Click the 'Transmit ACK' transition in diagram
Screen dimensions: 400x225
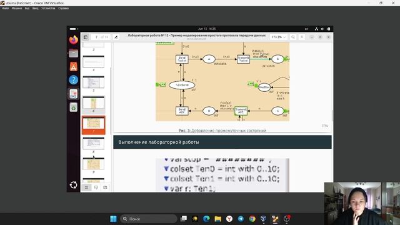click(241, 111)
